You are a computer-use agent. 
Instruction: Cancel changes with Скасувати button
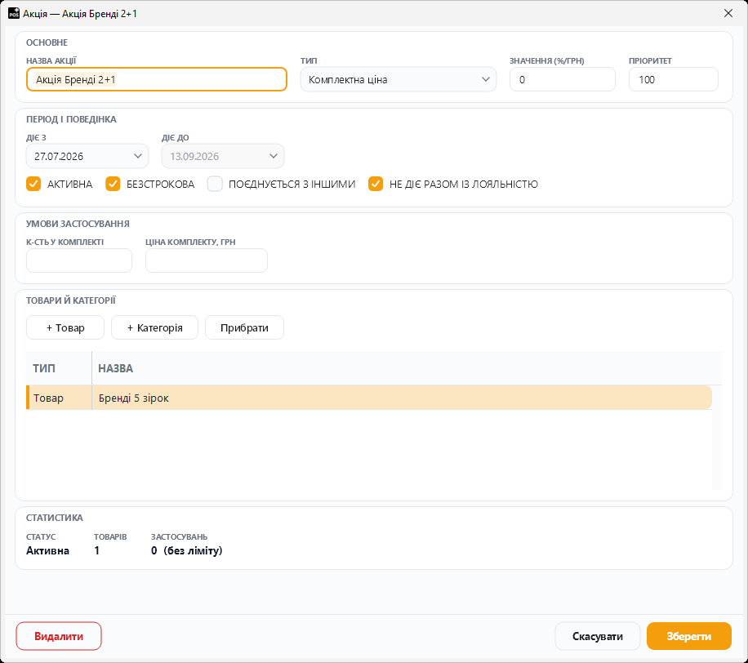click(597, 636)
